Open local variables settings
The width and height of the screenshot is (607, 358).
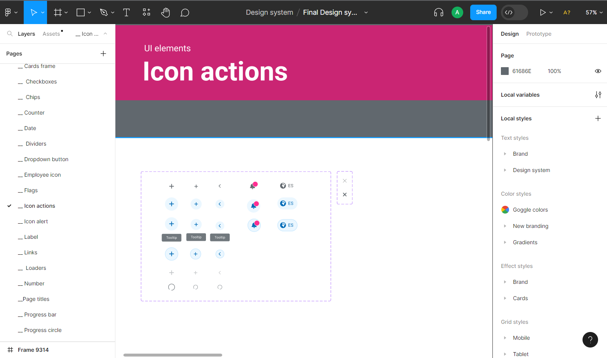point(598,95)
